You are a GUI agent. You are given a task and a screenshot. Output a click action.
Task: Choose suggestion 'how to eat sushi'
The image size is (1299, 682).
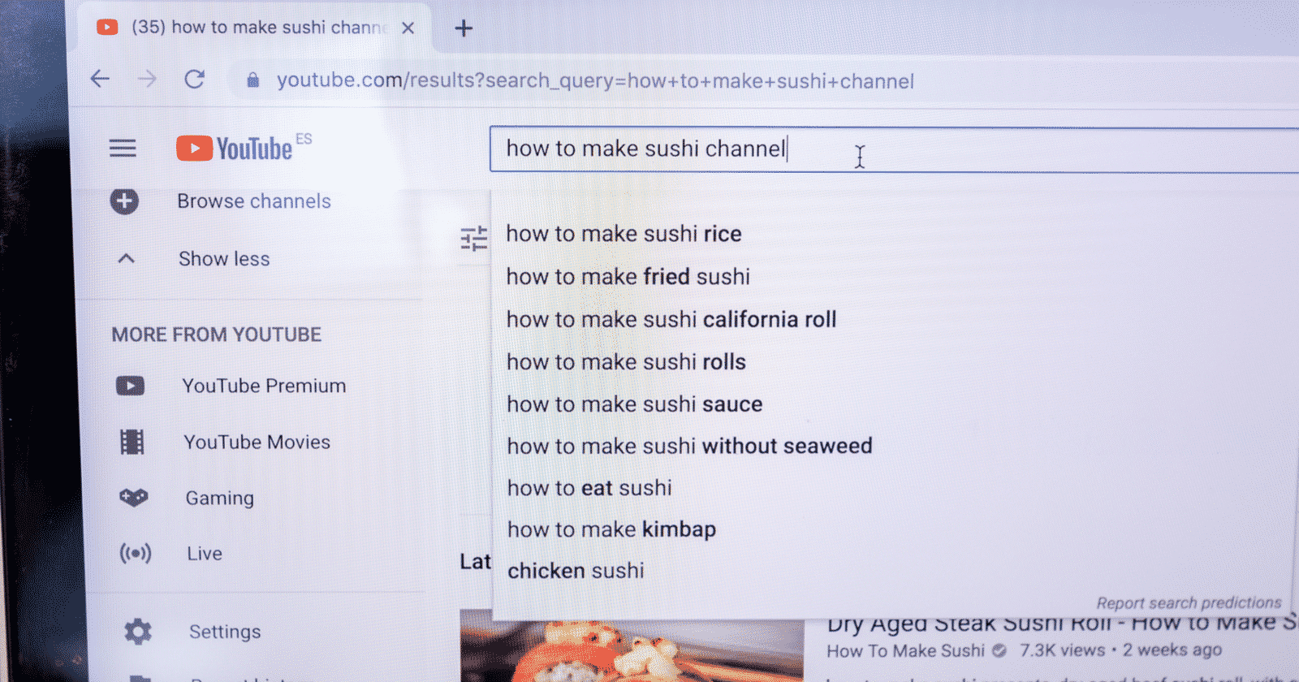tap(589, 488)
